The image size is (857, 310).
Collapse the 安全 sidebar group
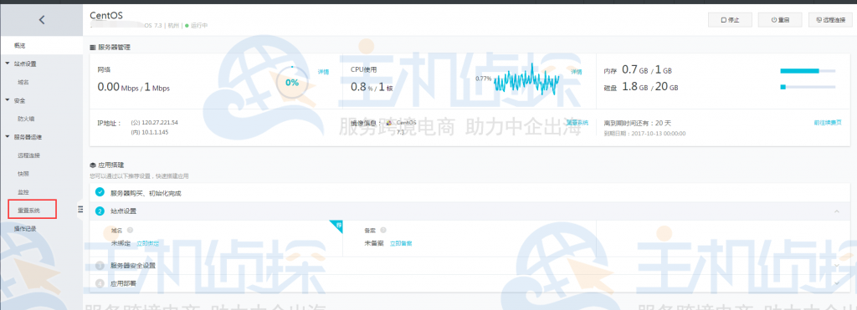coord(7,100)
